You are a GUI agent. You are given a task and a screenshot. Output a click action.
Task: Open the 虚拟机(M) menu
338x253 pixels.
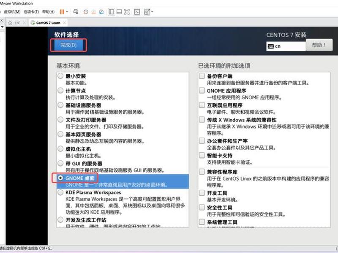coord(12,12)
